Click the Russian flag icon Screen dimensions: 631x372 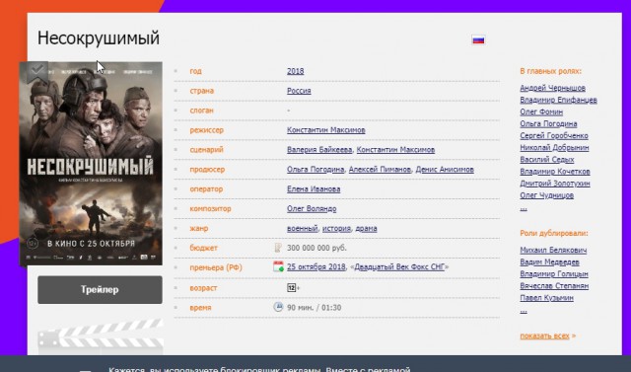tap(478, 39)
